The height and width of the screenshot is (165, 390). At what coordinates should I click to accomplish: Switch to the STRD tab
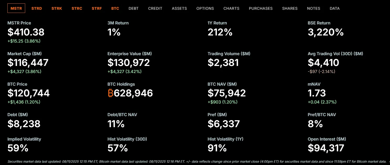point(37,8)
